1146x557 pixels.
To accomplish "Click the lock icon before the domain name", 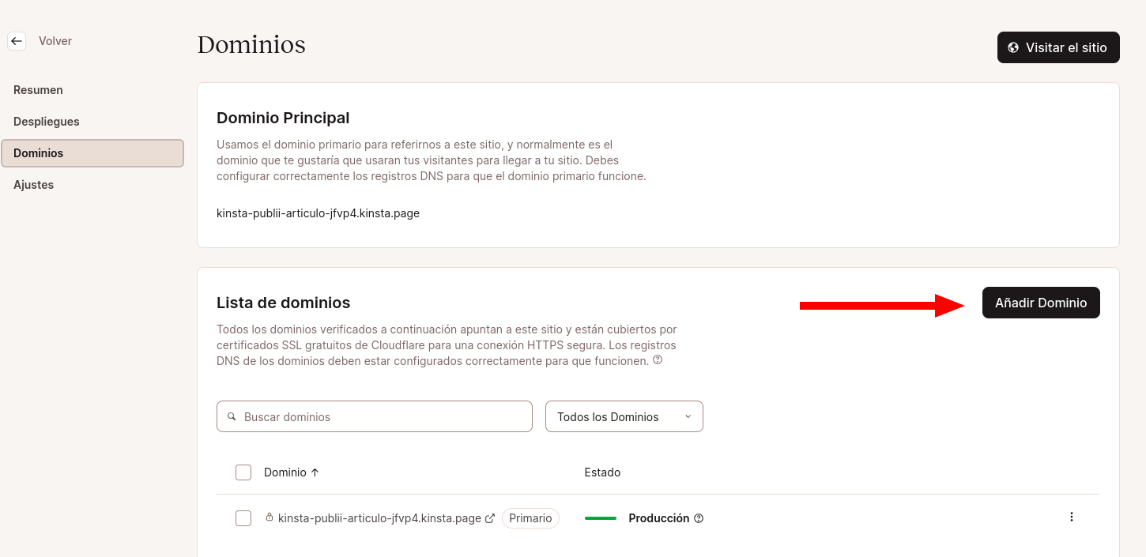I will click(x=268, y=517).
